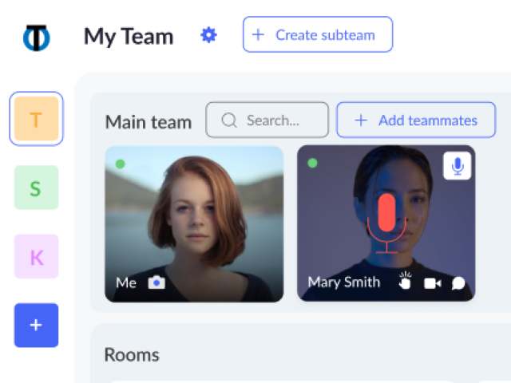
Task: Click the Create subteam button
Action: click(x=318, y=34)
